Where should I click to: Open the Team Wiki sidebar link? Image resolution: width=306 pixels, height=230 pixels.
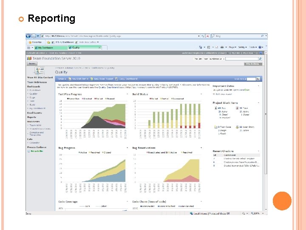point(35,125)
